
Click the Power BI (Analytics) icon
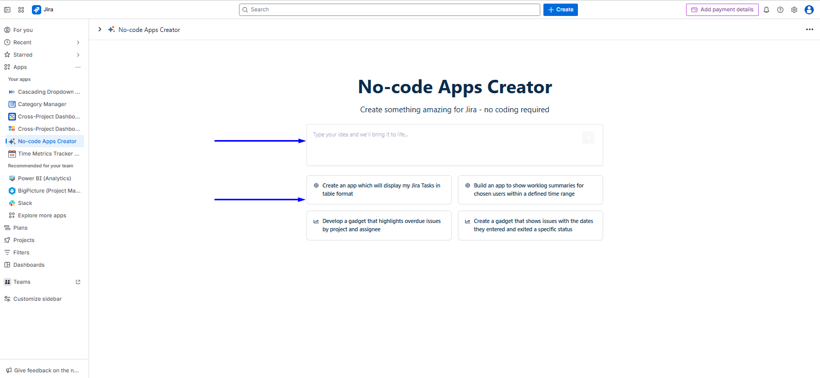point(12,178)
